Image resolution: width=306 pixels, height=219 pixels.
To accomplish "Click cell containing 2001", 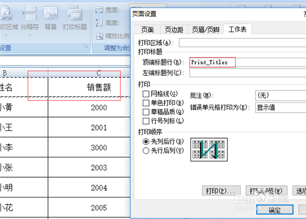I will tap(89, 127).
